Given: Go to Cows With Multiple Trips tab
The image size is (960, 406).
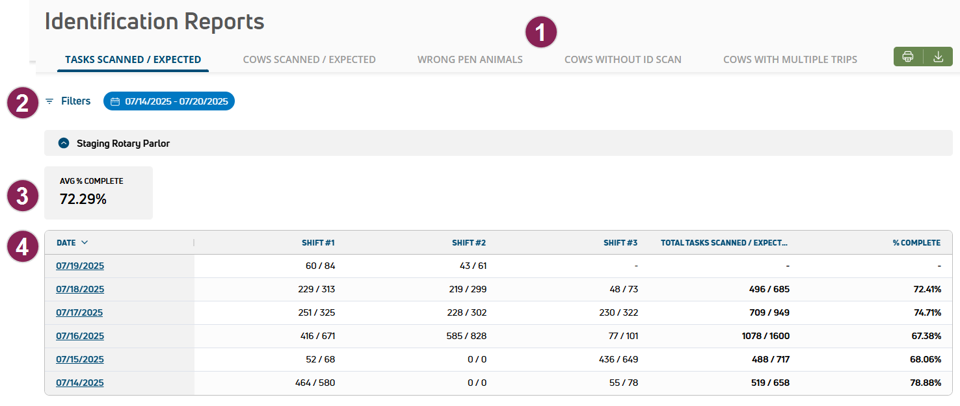Looking at the screenshot, I should [790, 60].
